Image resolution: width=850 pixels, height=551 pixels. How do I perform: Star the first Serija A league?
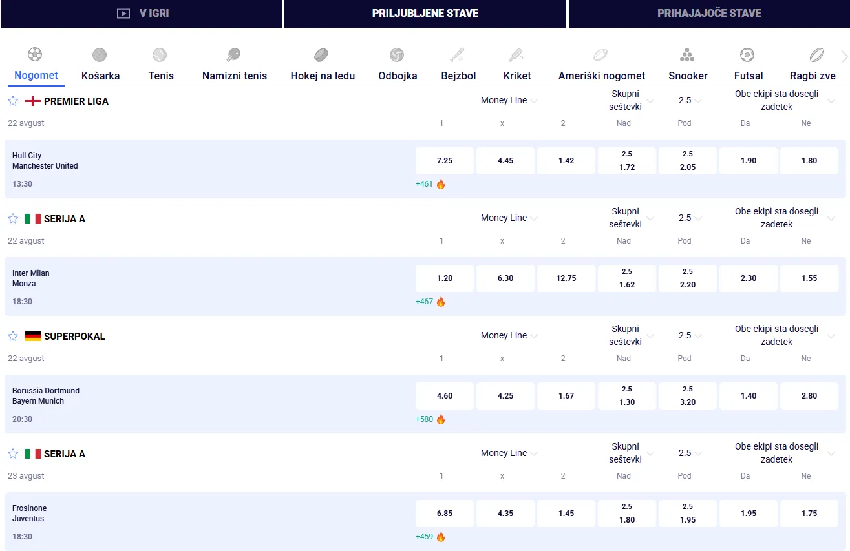tap(13, 218)
